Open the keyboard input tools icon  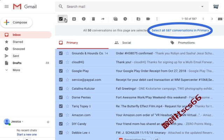pyautogui.click(x=220, y=19)
